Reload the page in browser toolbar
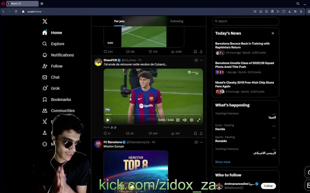 point(16,12)
